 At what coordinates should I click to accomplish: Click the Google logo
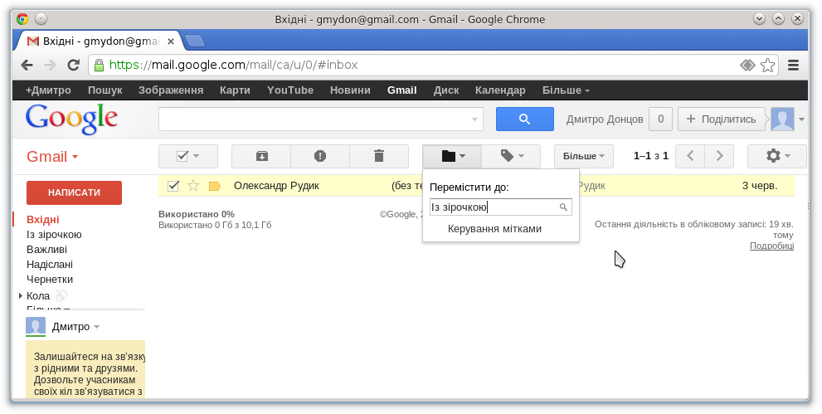pyautogui.click(x=71, y=119)
